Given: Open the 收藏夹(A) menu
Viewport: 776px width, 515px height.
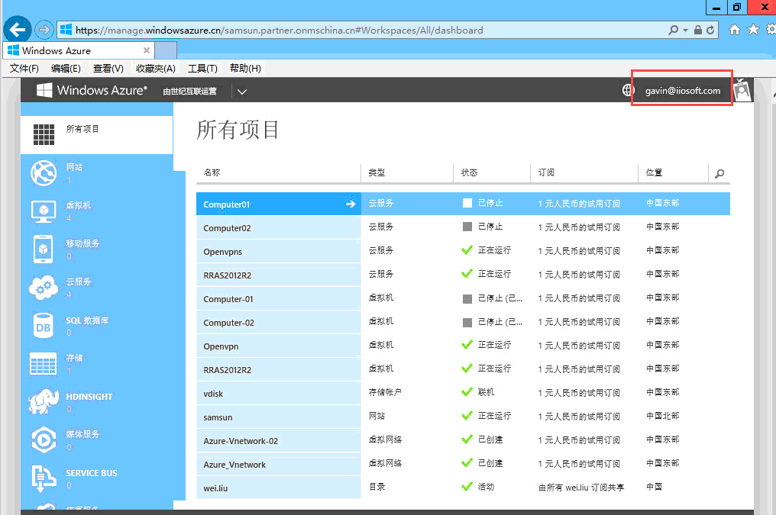Looking at the screenshot, I should 156,68.
